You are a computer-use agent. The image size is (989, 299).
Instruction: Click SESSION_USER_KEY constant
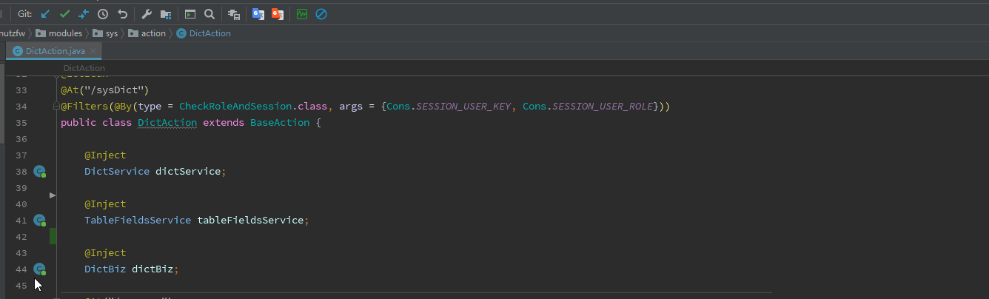463,107
